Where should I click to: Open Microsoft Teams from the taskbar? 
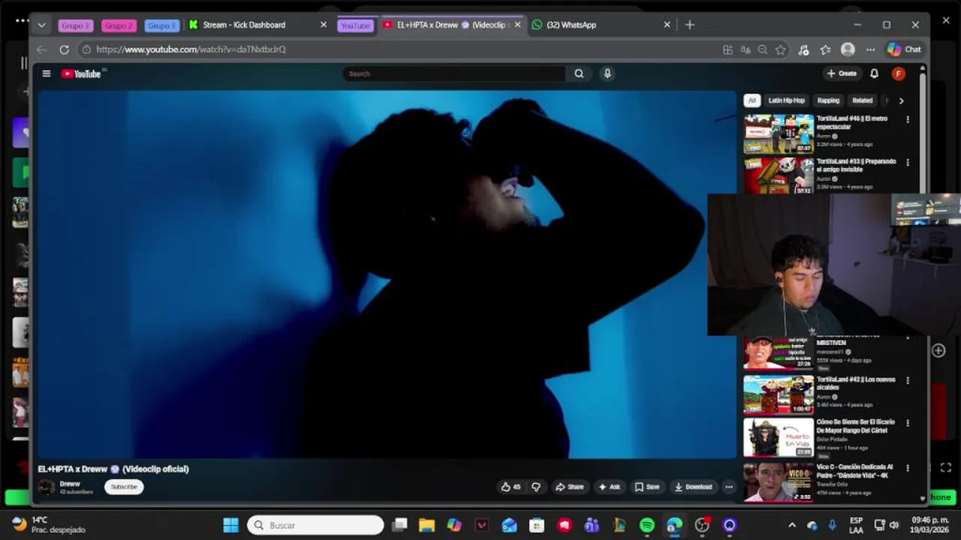592,525
